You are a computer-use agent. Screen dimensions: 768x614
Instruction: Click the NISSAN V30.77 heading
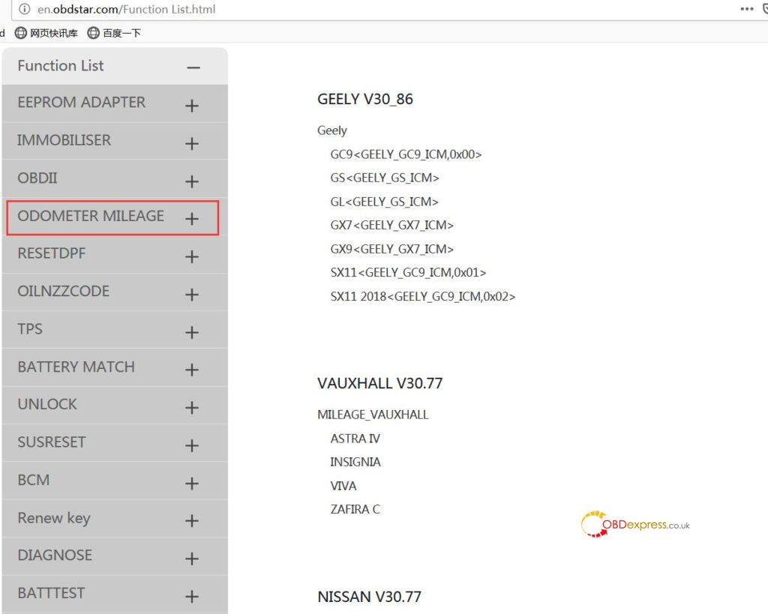[x=369, y=597]
